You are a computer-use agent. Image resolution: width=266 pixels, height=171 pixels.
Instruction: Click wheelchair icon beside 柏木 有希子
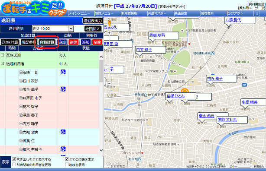[63, 149]
